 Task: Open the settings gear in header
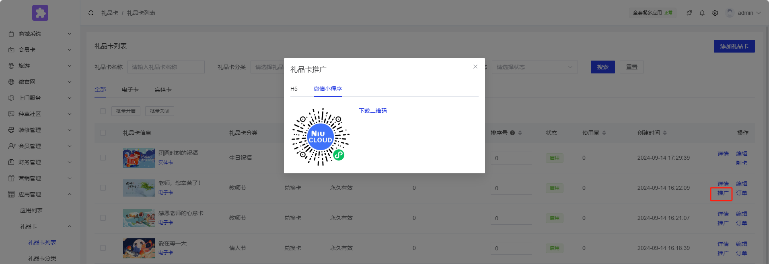pyautogui.click(x=715, y=13)
